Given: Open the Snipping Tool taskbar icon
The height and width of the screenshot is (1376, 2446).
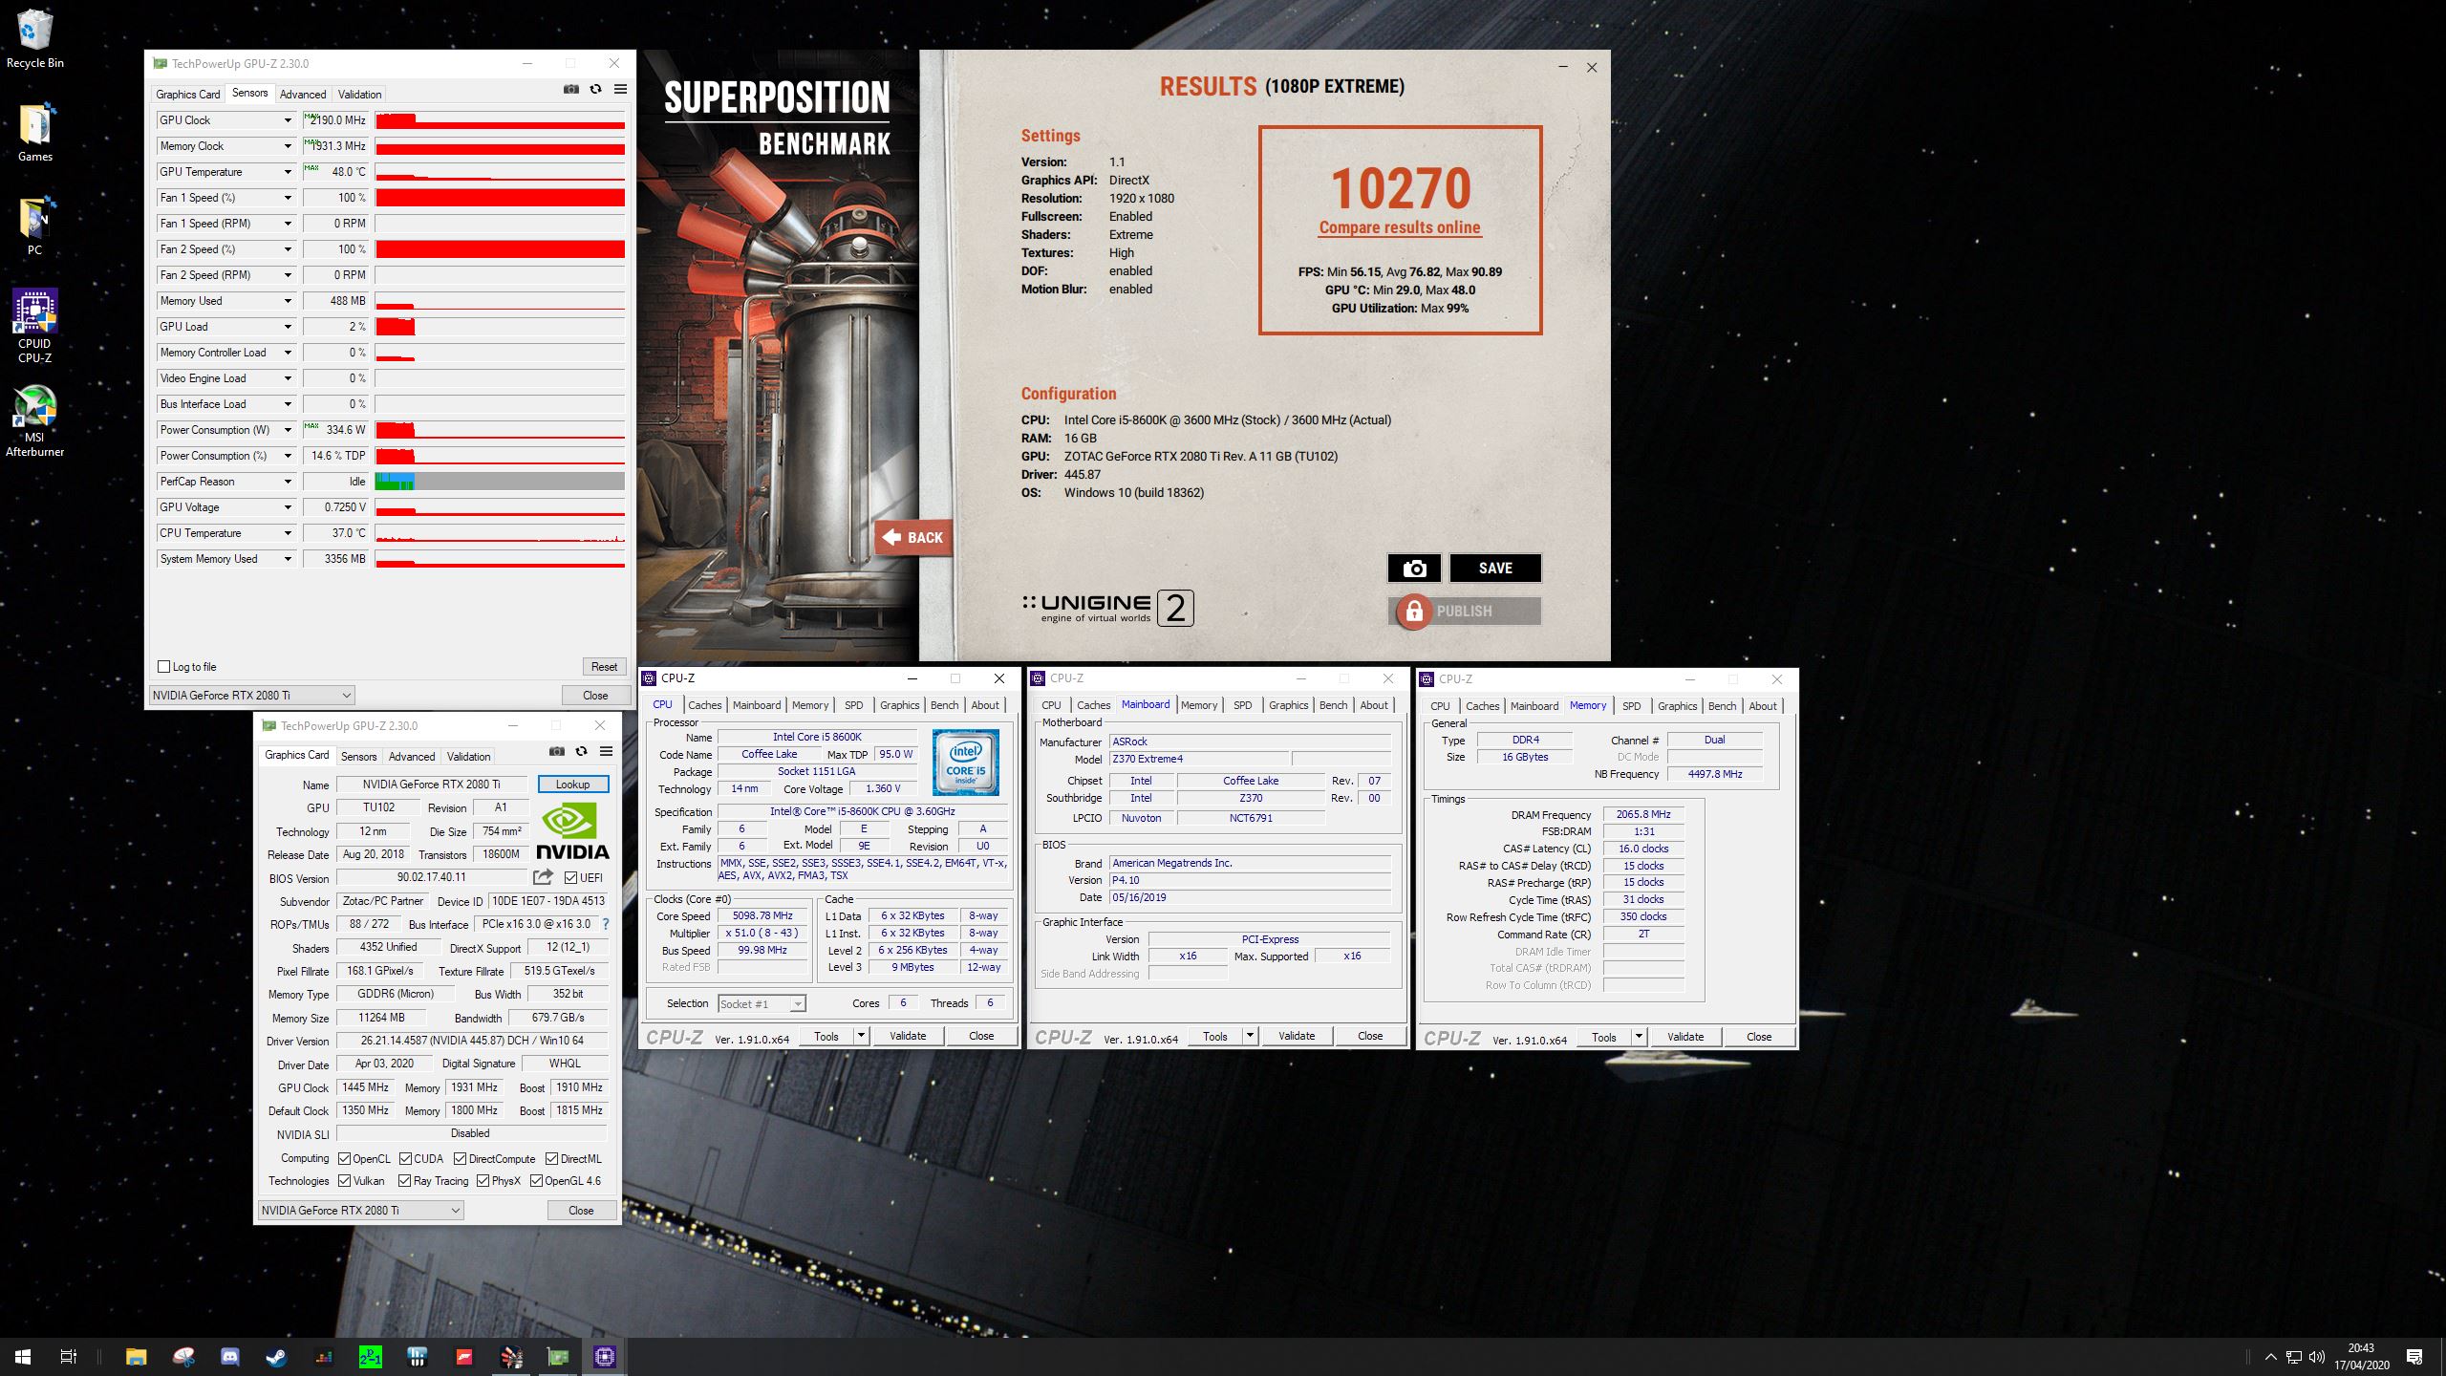Looking at the screenshot, I should [x=183, y=1357].
